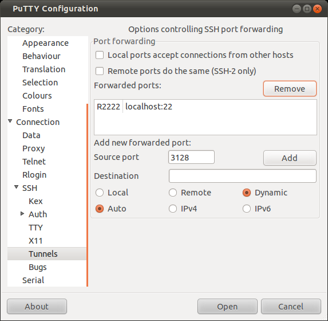
Task: Expand the Auth tree node arrow
Action: point(22,214)
